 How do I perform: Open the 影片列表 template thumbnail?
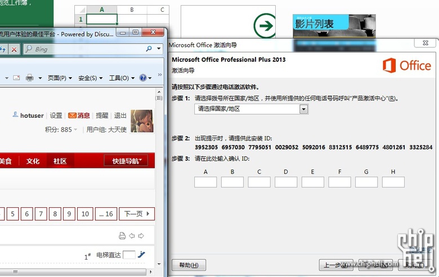334,26
